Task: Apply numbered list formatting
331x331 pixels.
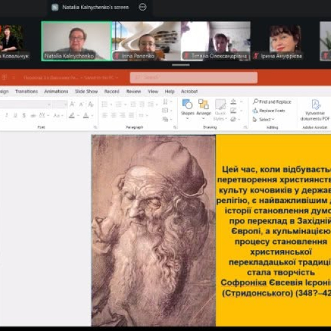Action: 119,104
